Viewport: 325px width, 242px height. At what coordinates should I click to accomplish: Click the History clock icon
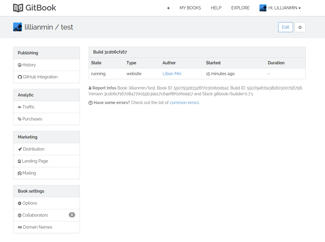[x=20, y=65]
